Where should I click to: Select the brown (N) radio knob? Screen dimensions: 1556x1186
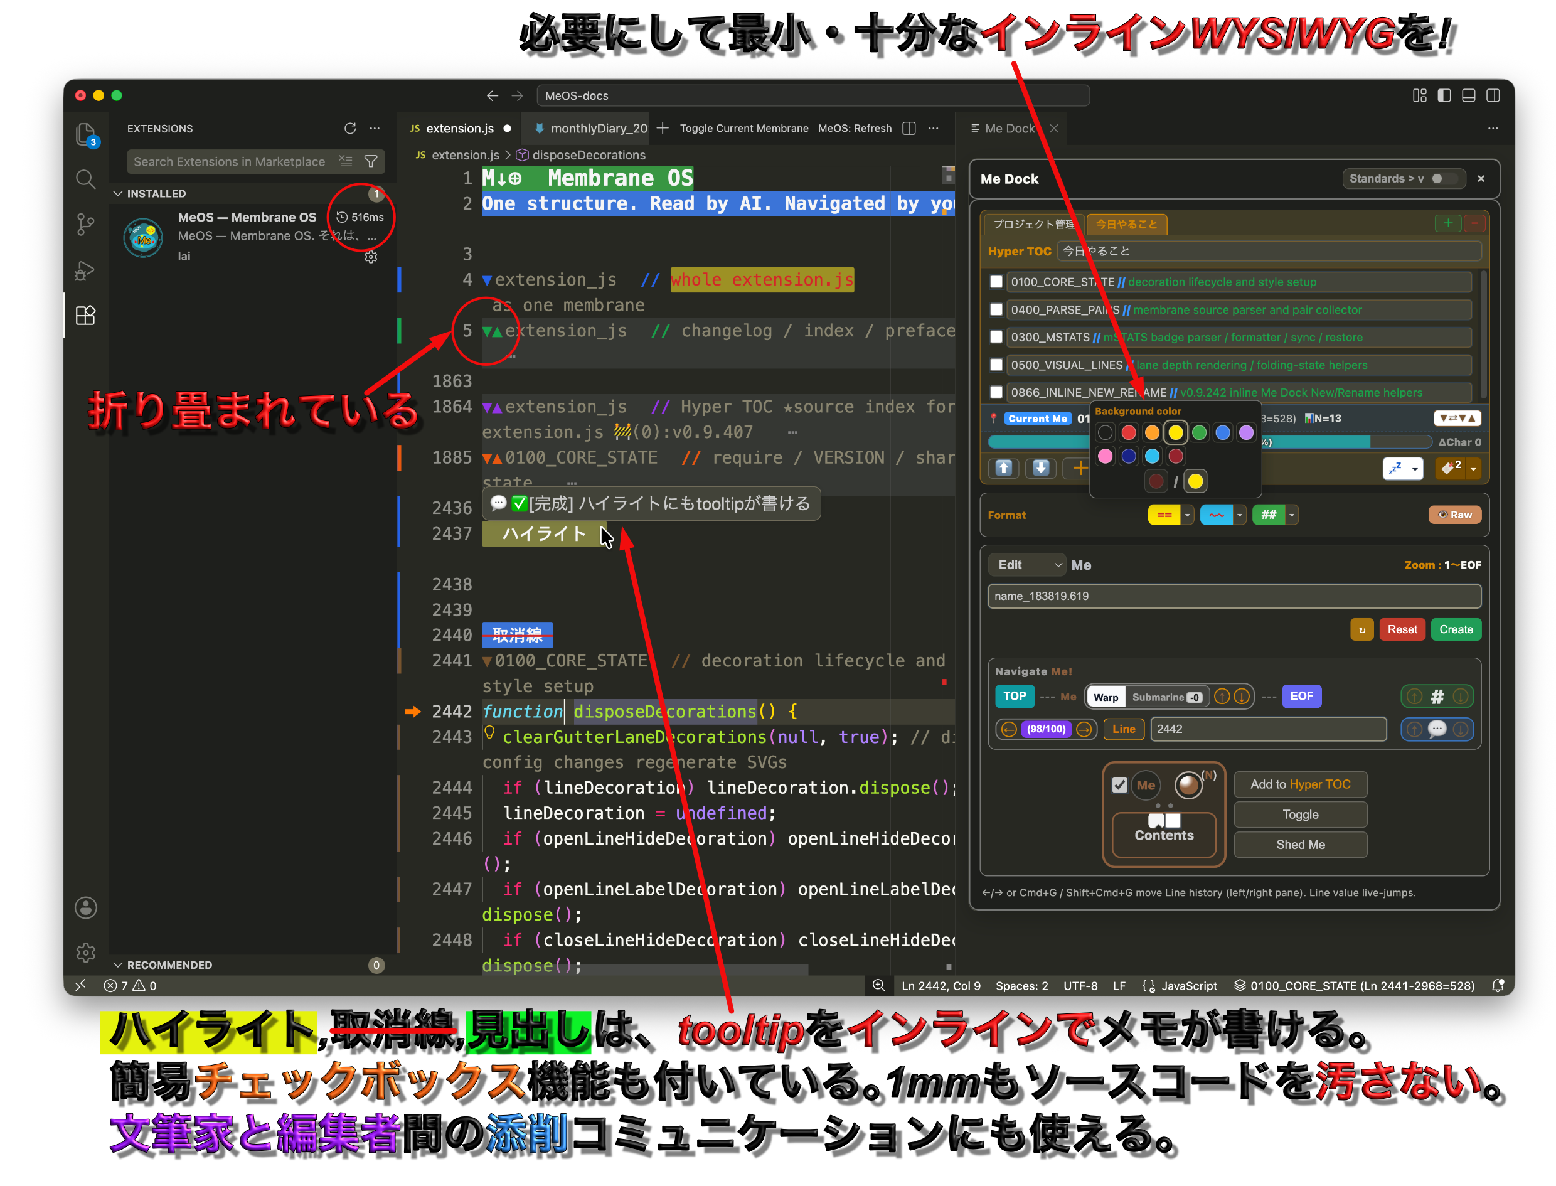[x=1188, y=784]
